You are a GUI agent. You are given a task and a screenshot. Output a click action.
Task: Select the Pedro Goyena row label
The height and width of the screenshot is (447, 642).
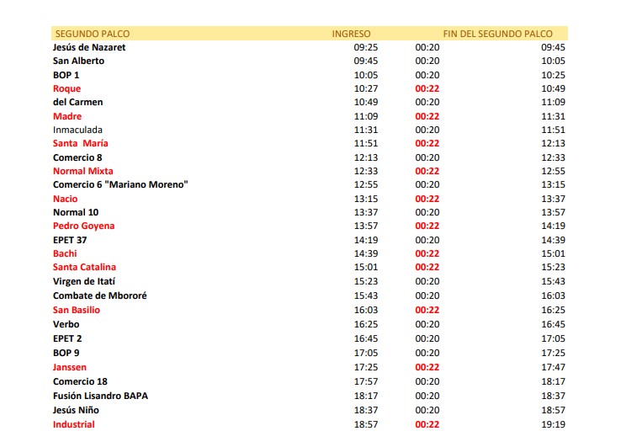tap(83, 226)
